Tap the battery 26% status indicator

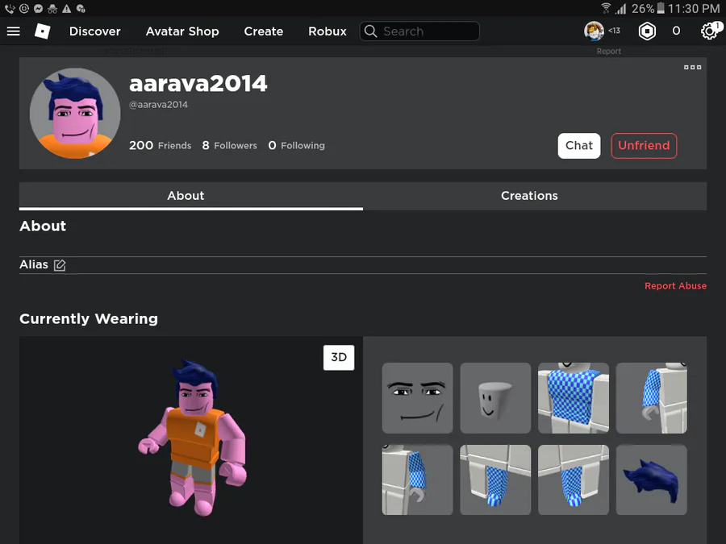coord(649,8)
